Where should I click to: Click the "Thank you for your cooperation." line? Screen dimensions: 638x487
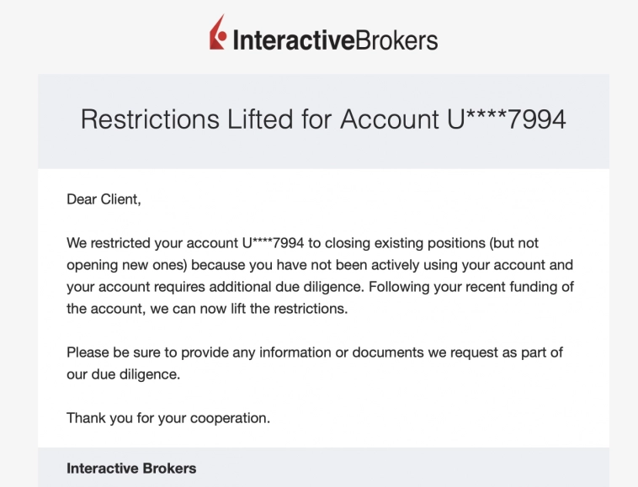tap(168, 418)
